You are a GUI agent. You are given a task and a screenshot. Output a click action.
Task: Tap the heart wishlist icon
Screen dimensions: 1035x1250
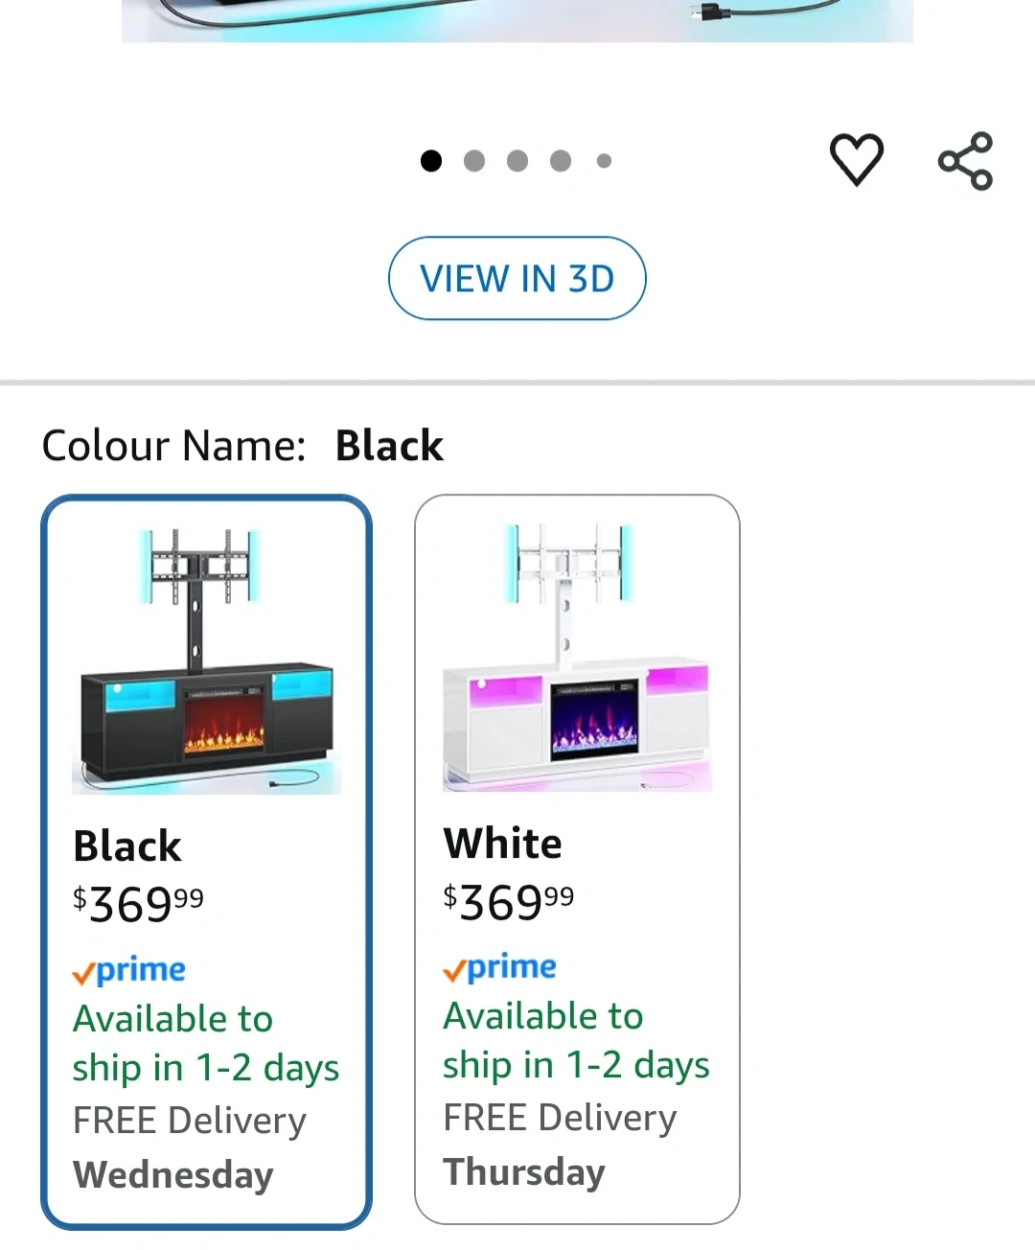click(x=856, y=159)
